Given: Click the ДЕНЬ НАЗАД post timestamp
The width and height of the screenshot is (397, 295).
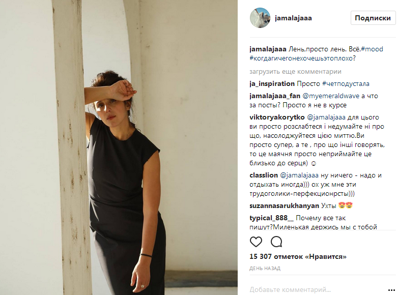Looking at the screenshot, I should tap(265, 269).
